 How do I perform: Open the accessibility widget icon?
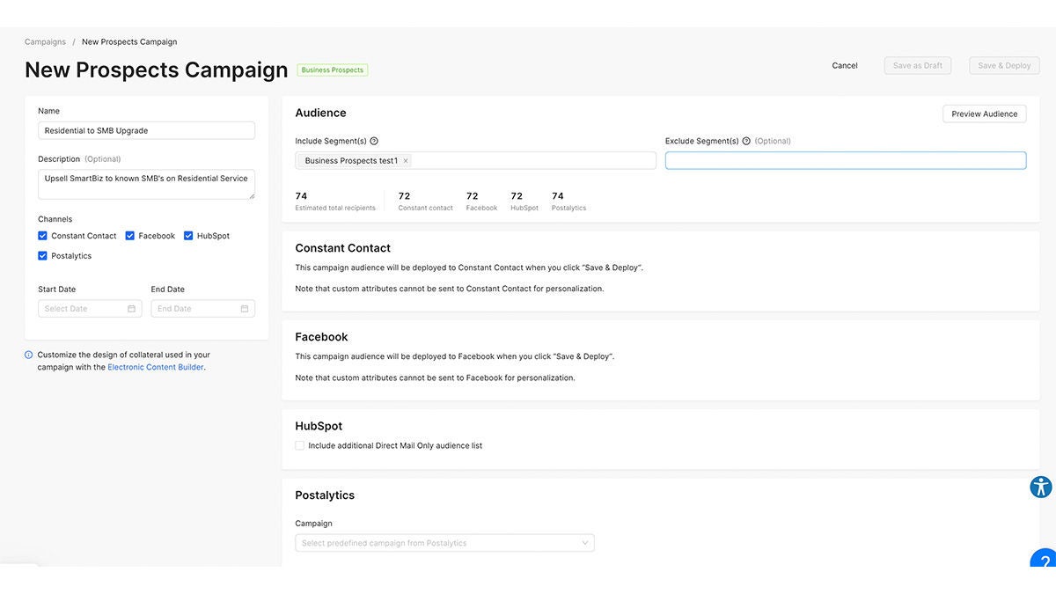[x=1041, y=486]
